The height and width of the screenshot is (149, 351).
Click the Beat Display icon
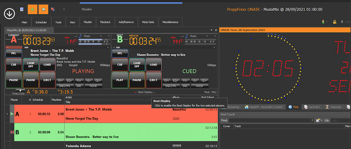pos(136,92)
